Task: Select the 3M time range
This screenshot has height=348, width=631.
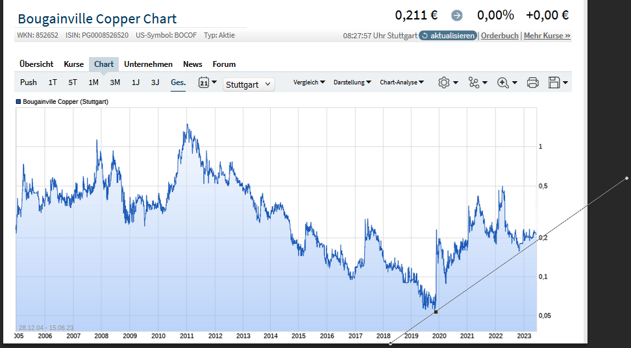Action: tap(115, 82)
